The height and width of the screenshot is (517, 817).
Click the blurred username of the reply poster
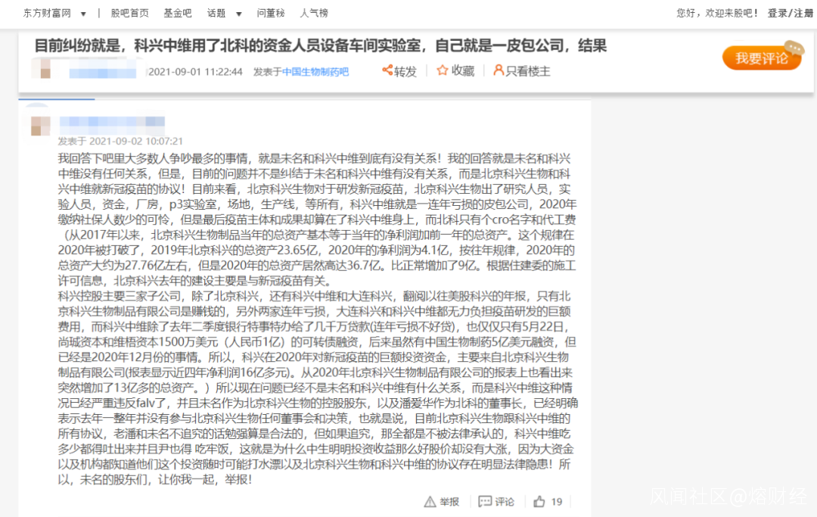click(112, 121)
